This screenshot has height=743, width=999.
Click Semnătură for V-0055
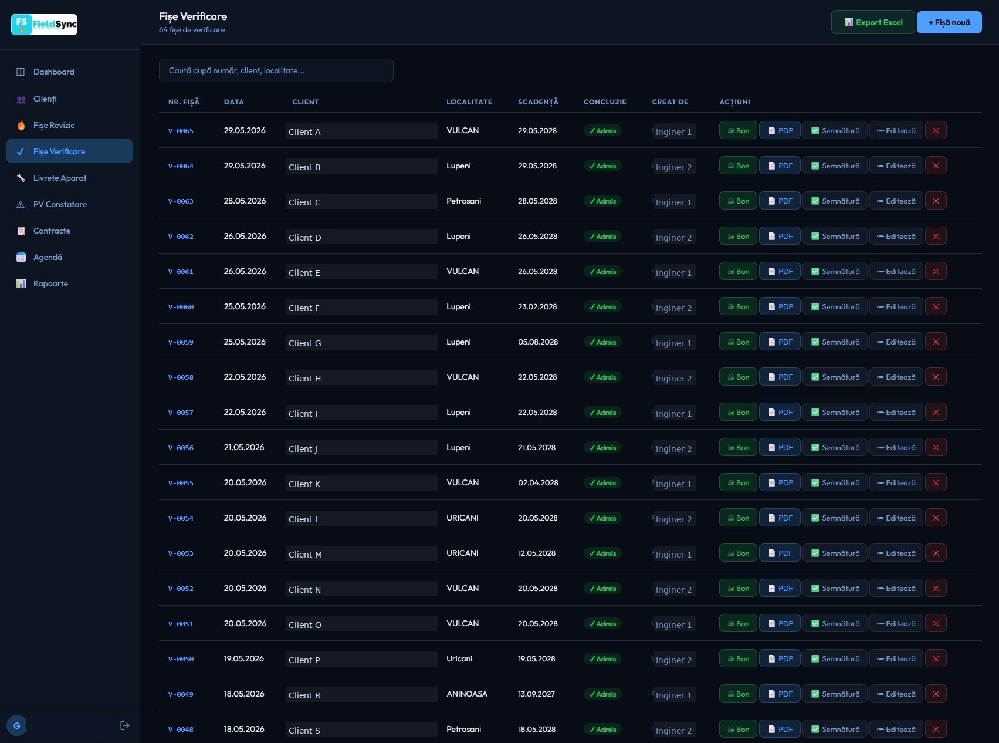point(835,482)
